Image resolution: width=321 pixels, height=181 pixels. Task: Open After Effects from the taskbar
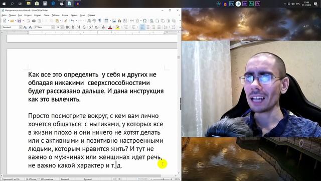[245, 4]
